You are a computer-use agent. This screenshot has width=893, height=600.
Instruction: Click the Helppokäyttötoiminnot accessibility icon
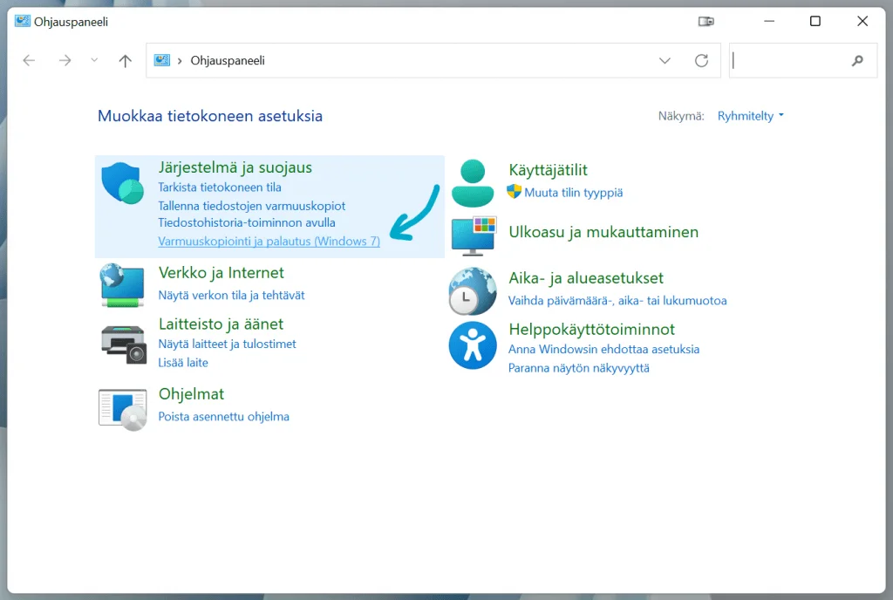[x=473, y=345]
